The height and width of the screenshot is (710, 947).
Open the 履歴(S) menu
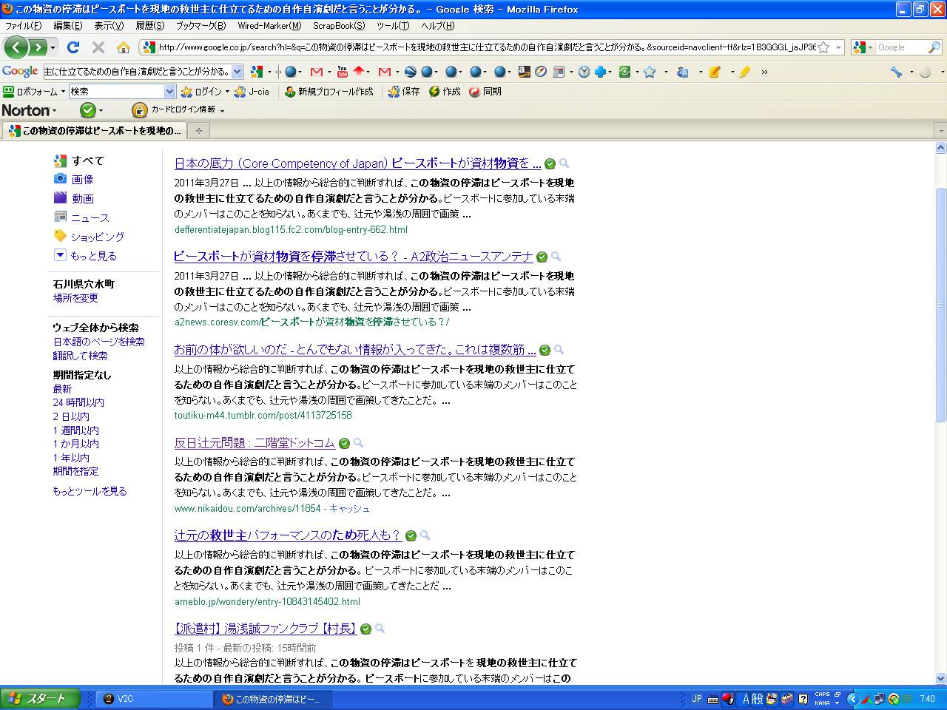[x=150, y=26]
